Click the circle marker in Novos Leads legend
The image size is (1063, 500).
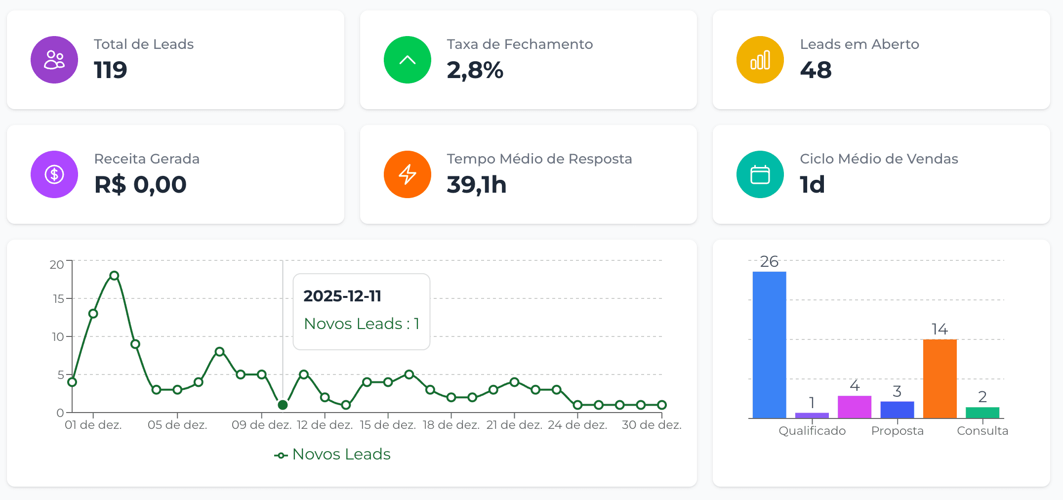[282, 455]
